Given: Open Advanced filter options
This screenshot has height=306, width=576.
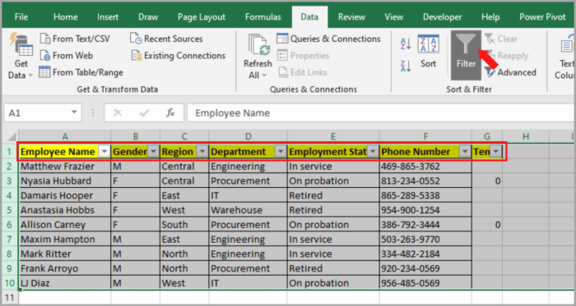Looking at the screenshot, I should click(x=511, y=72).
